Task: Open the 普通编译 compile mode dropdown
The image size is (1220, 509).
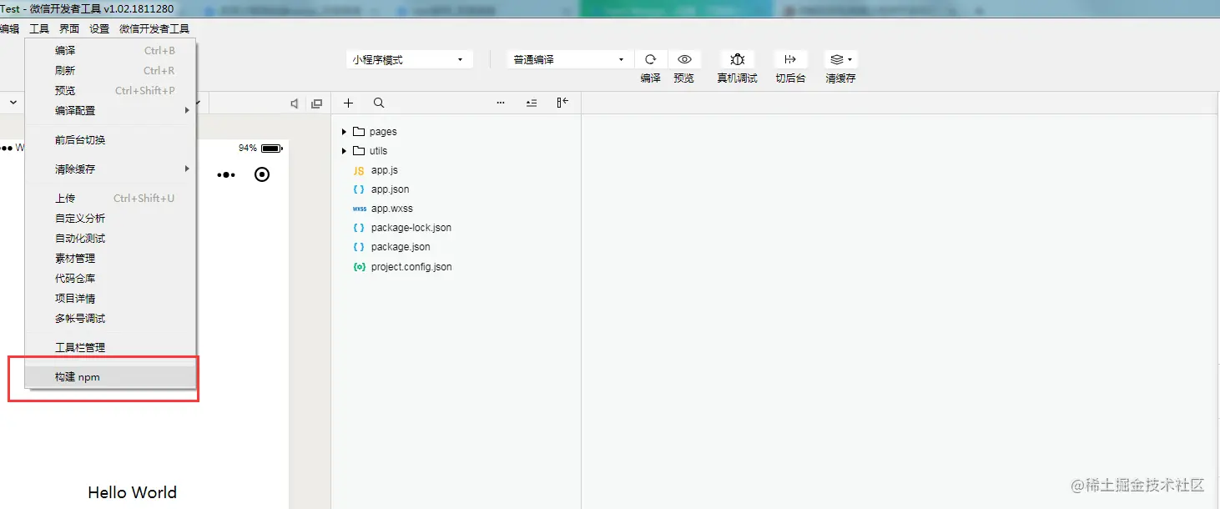Action: (571, 60)
